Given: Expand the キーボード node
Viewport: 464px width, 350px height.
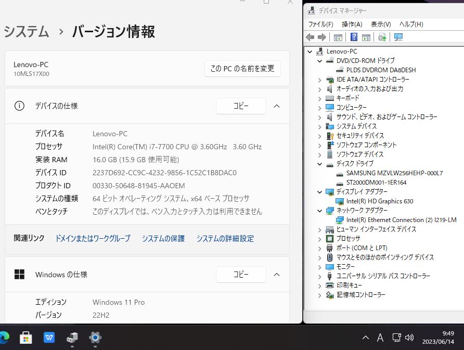Looking at the screenshot, I should click(319, 98).
